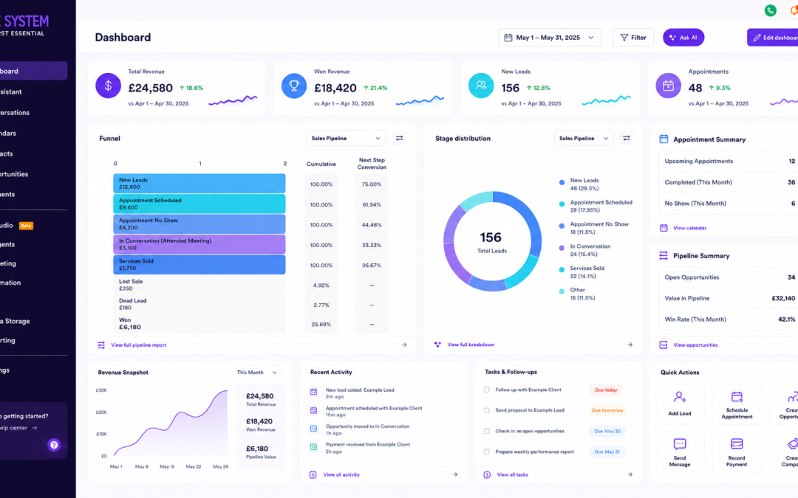Click the Schedule Appointment quick action
Screen dimensions: 798x498
[737, 404]
